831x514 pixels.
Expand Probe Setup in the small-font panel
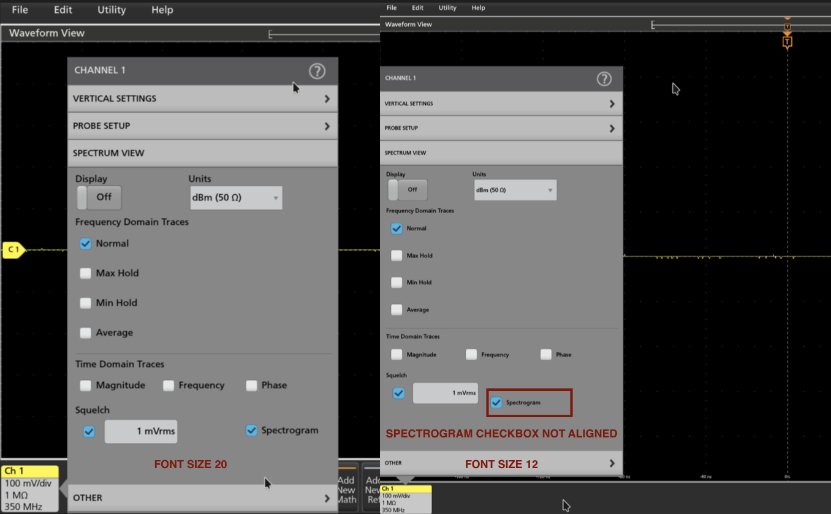point(501,128)
